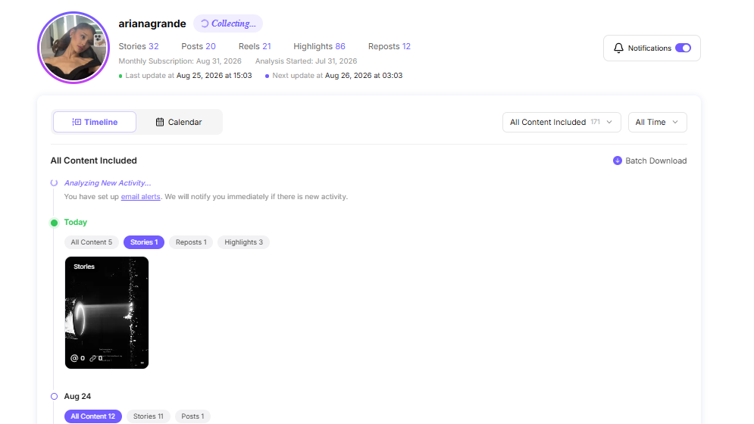Switch to the Timeline view tab

click(95, 122)
